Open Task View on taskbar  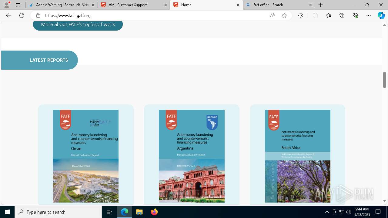pyautogui.click(x=109, y=212)
